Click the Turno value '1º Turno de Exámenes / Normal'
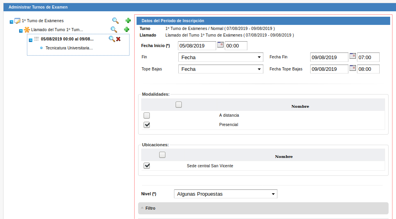396x219 pixels. (x=194, y=28)
